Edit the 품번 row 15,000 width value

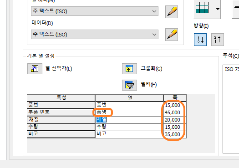(175, 105)
